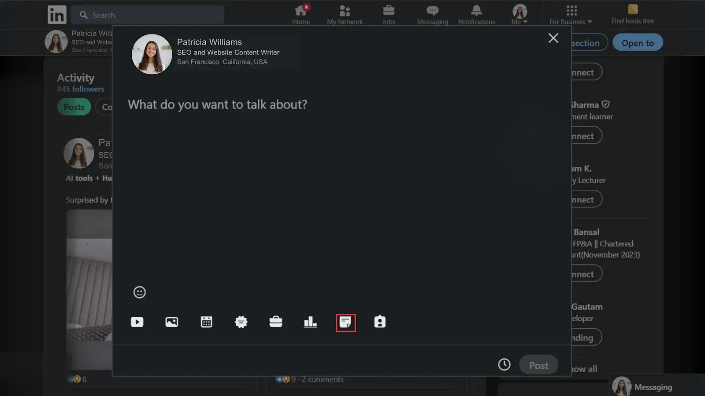Add a document to the post
Viewport: 705px width, 396px height.
[x=345, y=323]
